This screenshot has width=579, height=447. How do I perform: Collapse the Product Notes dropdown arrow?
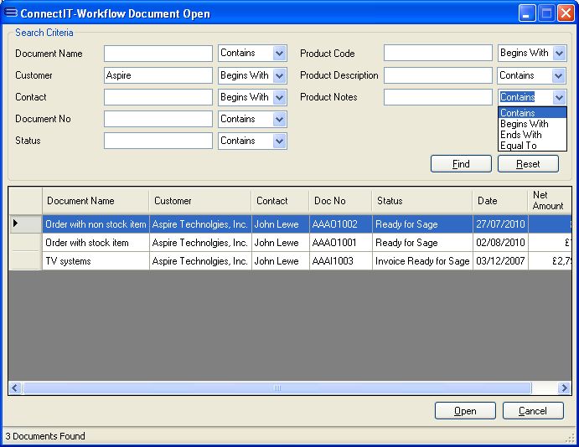click(x=559, y=97)
